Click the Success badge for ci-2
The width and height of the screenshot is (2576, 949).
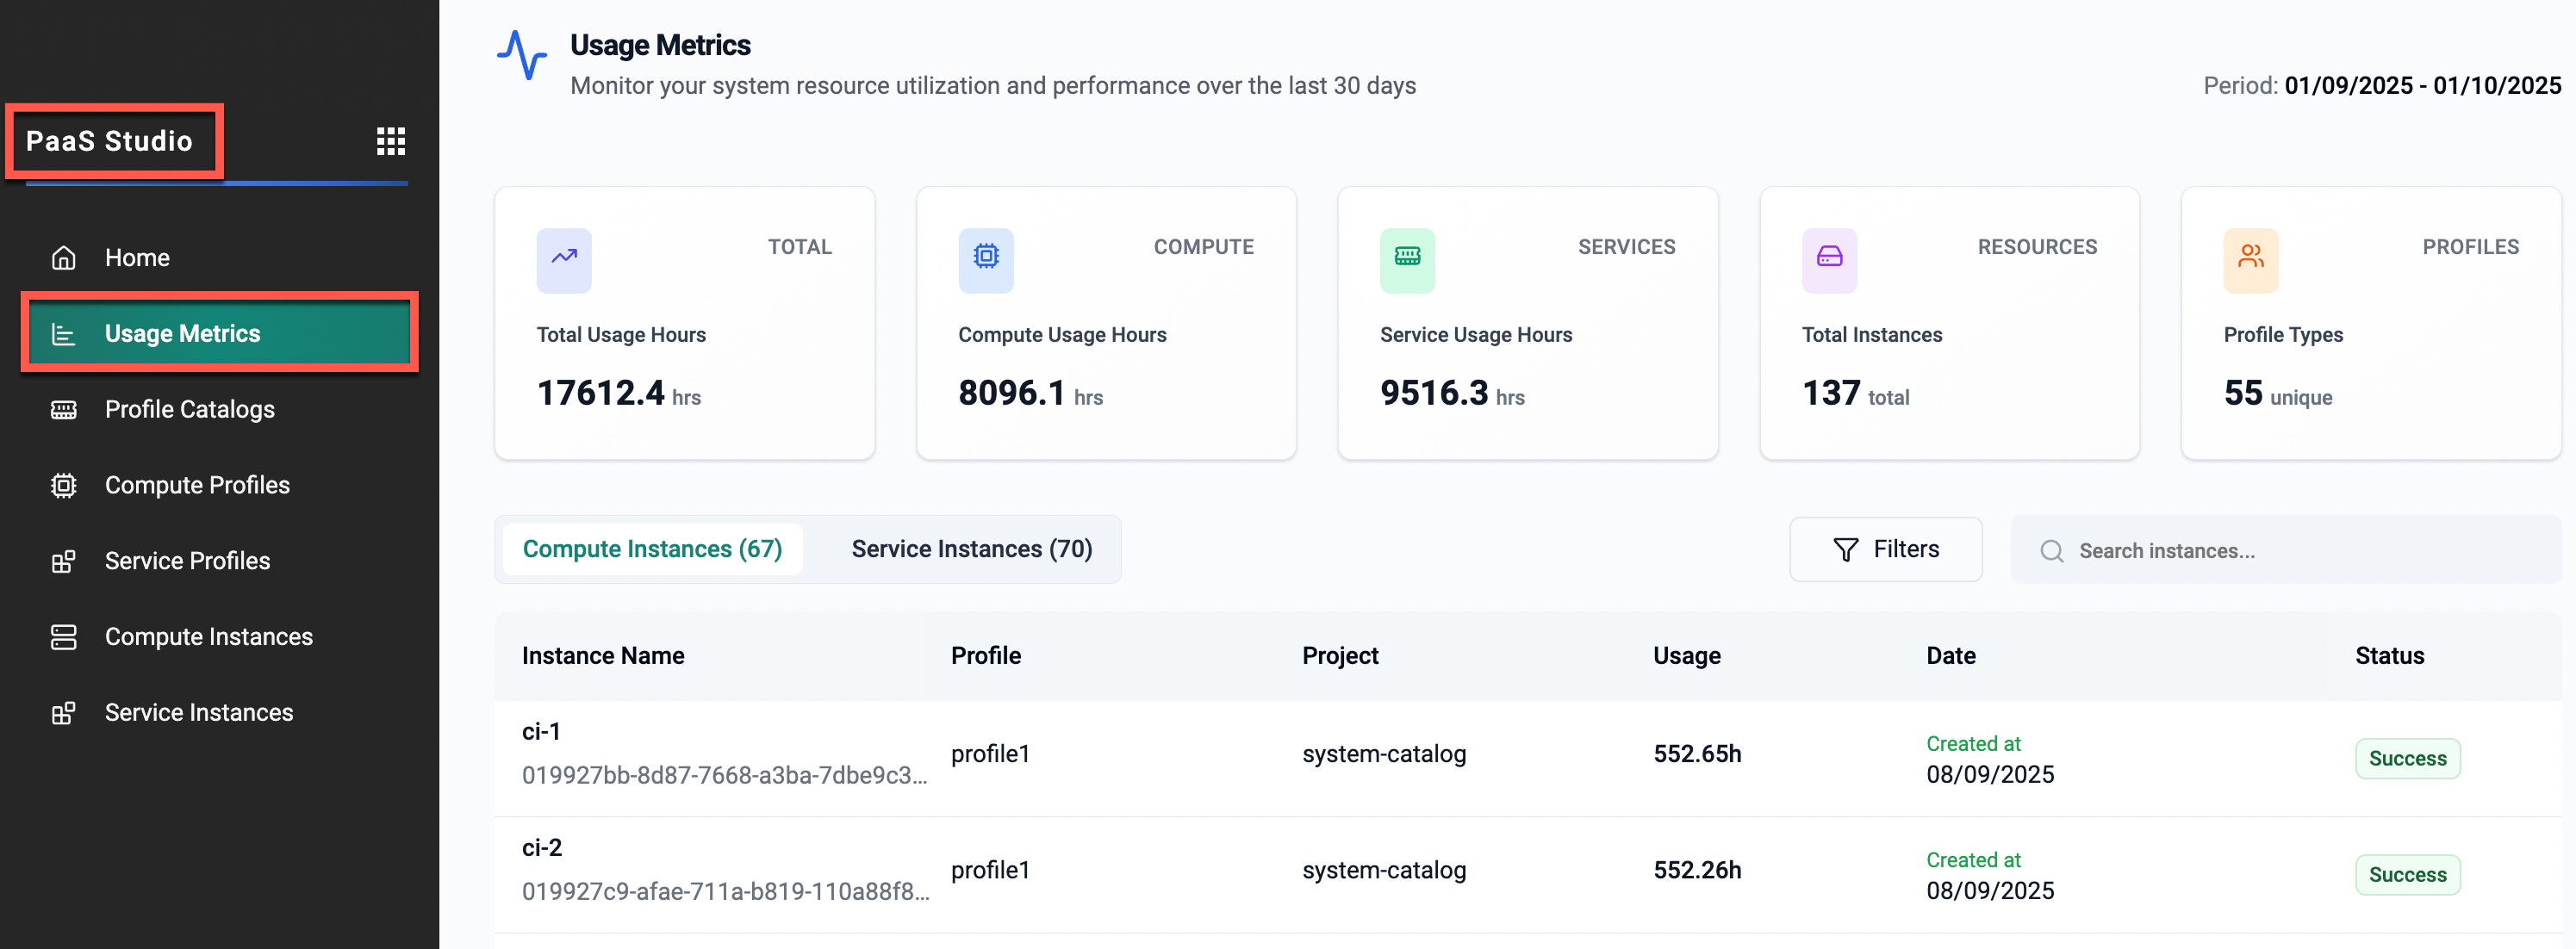pyautogui.click(x=2407, y=874)
